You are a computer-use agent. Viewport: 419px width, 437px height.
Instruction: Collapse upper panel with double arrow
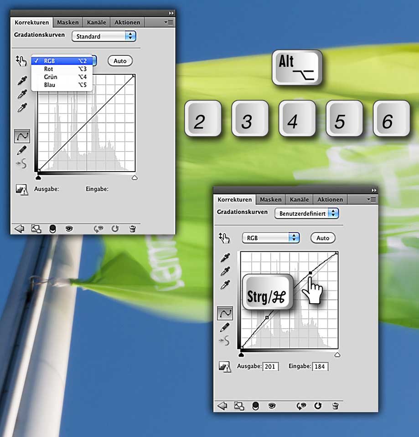click(171, 13)
